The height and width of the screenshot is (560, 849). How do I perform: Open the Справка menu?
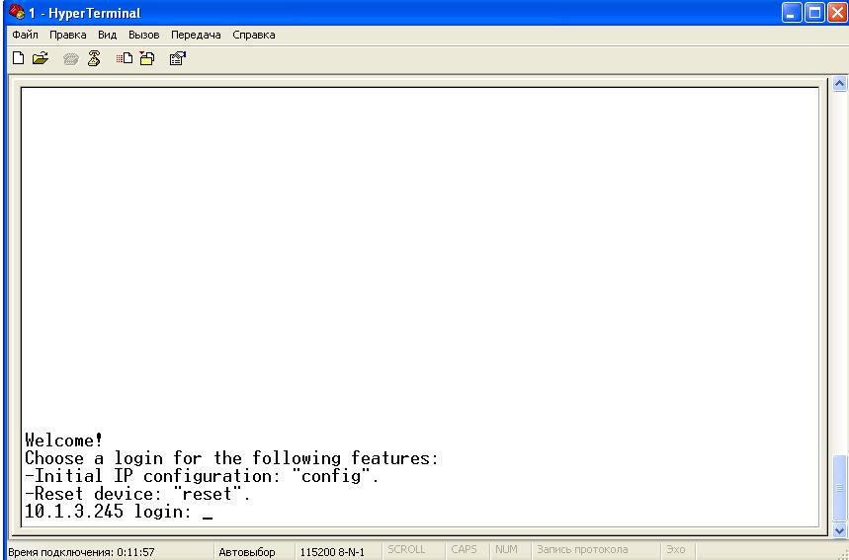254,35
